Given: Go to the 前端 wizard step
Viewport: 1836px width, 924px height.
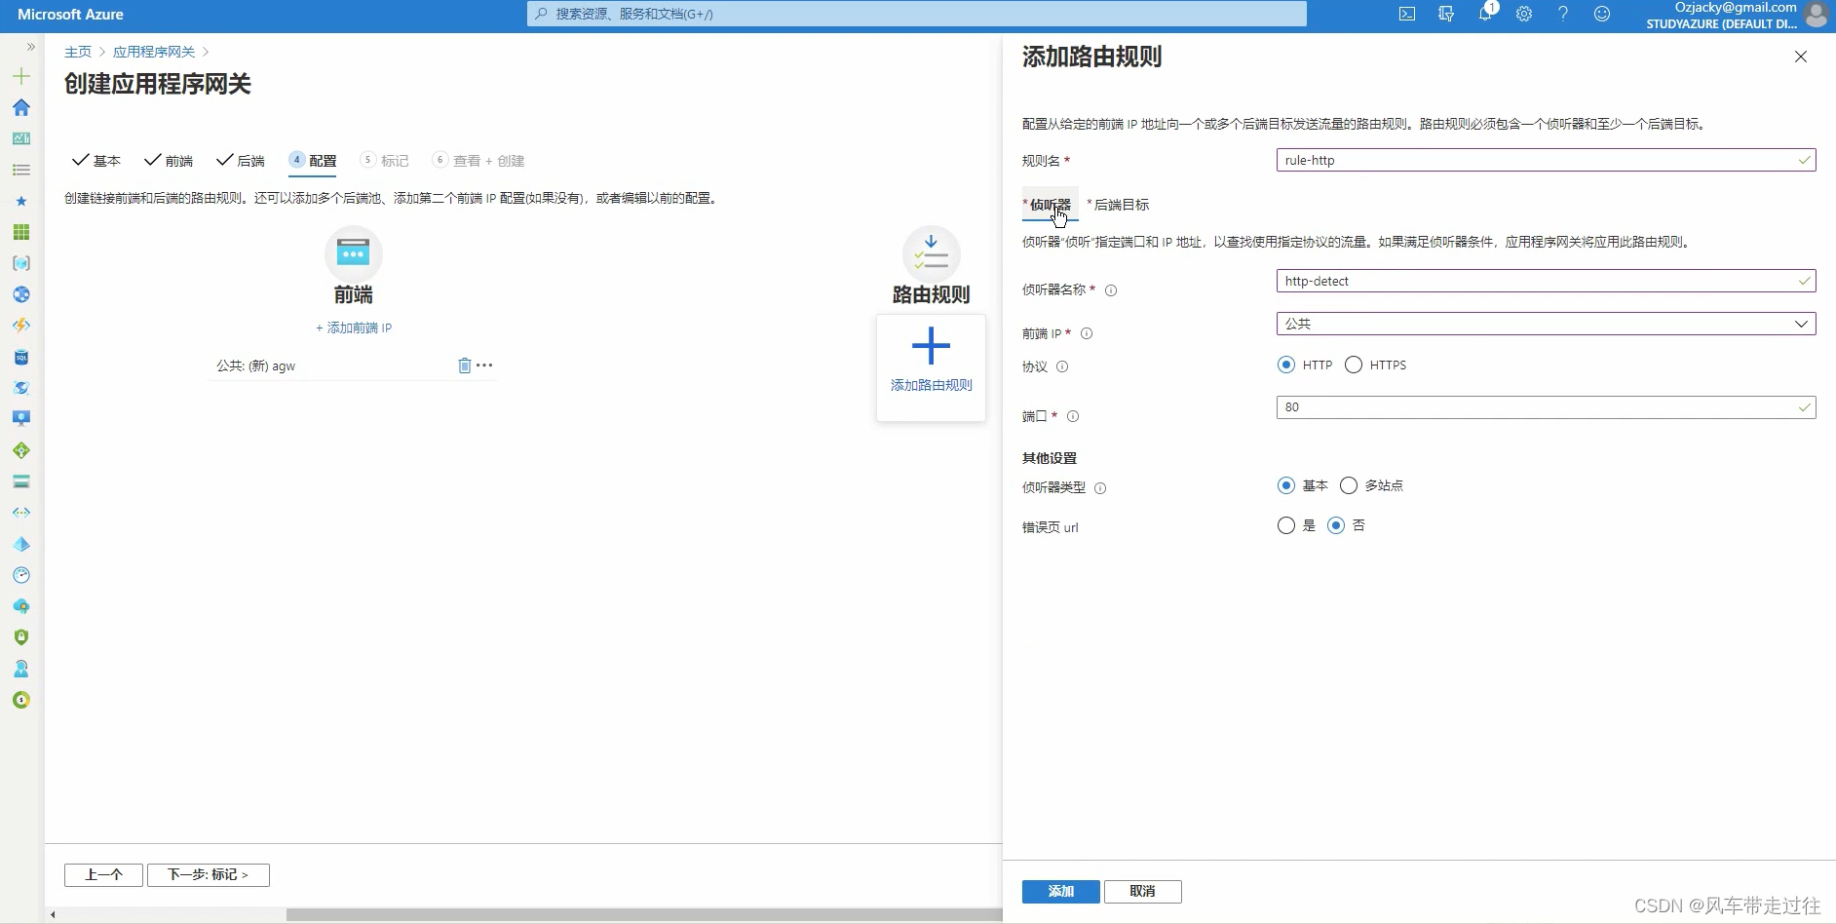Looking at the screenshot, I should pos(169,161).
